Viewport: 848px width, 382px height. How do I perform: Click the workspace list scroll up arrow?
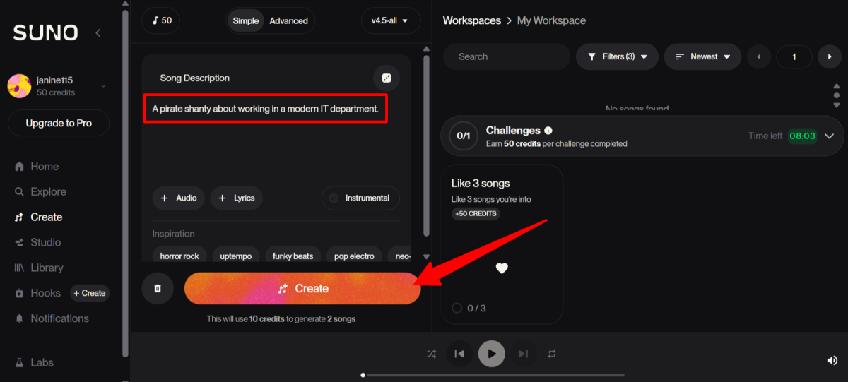(x=837, y=87)
